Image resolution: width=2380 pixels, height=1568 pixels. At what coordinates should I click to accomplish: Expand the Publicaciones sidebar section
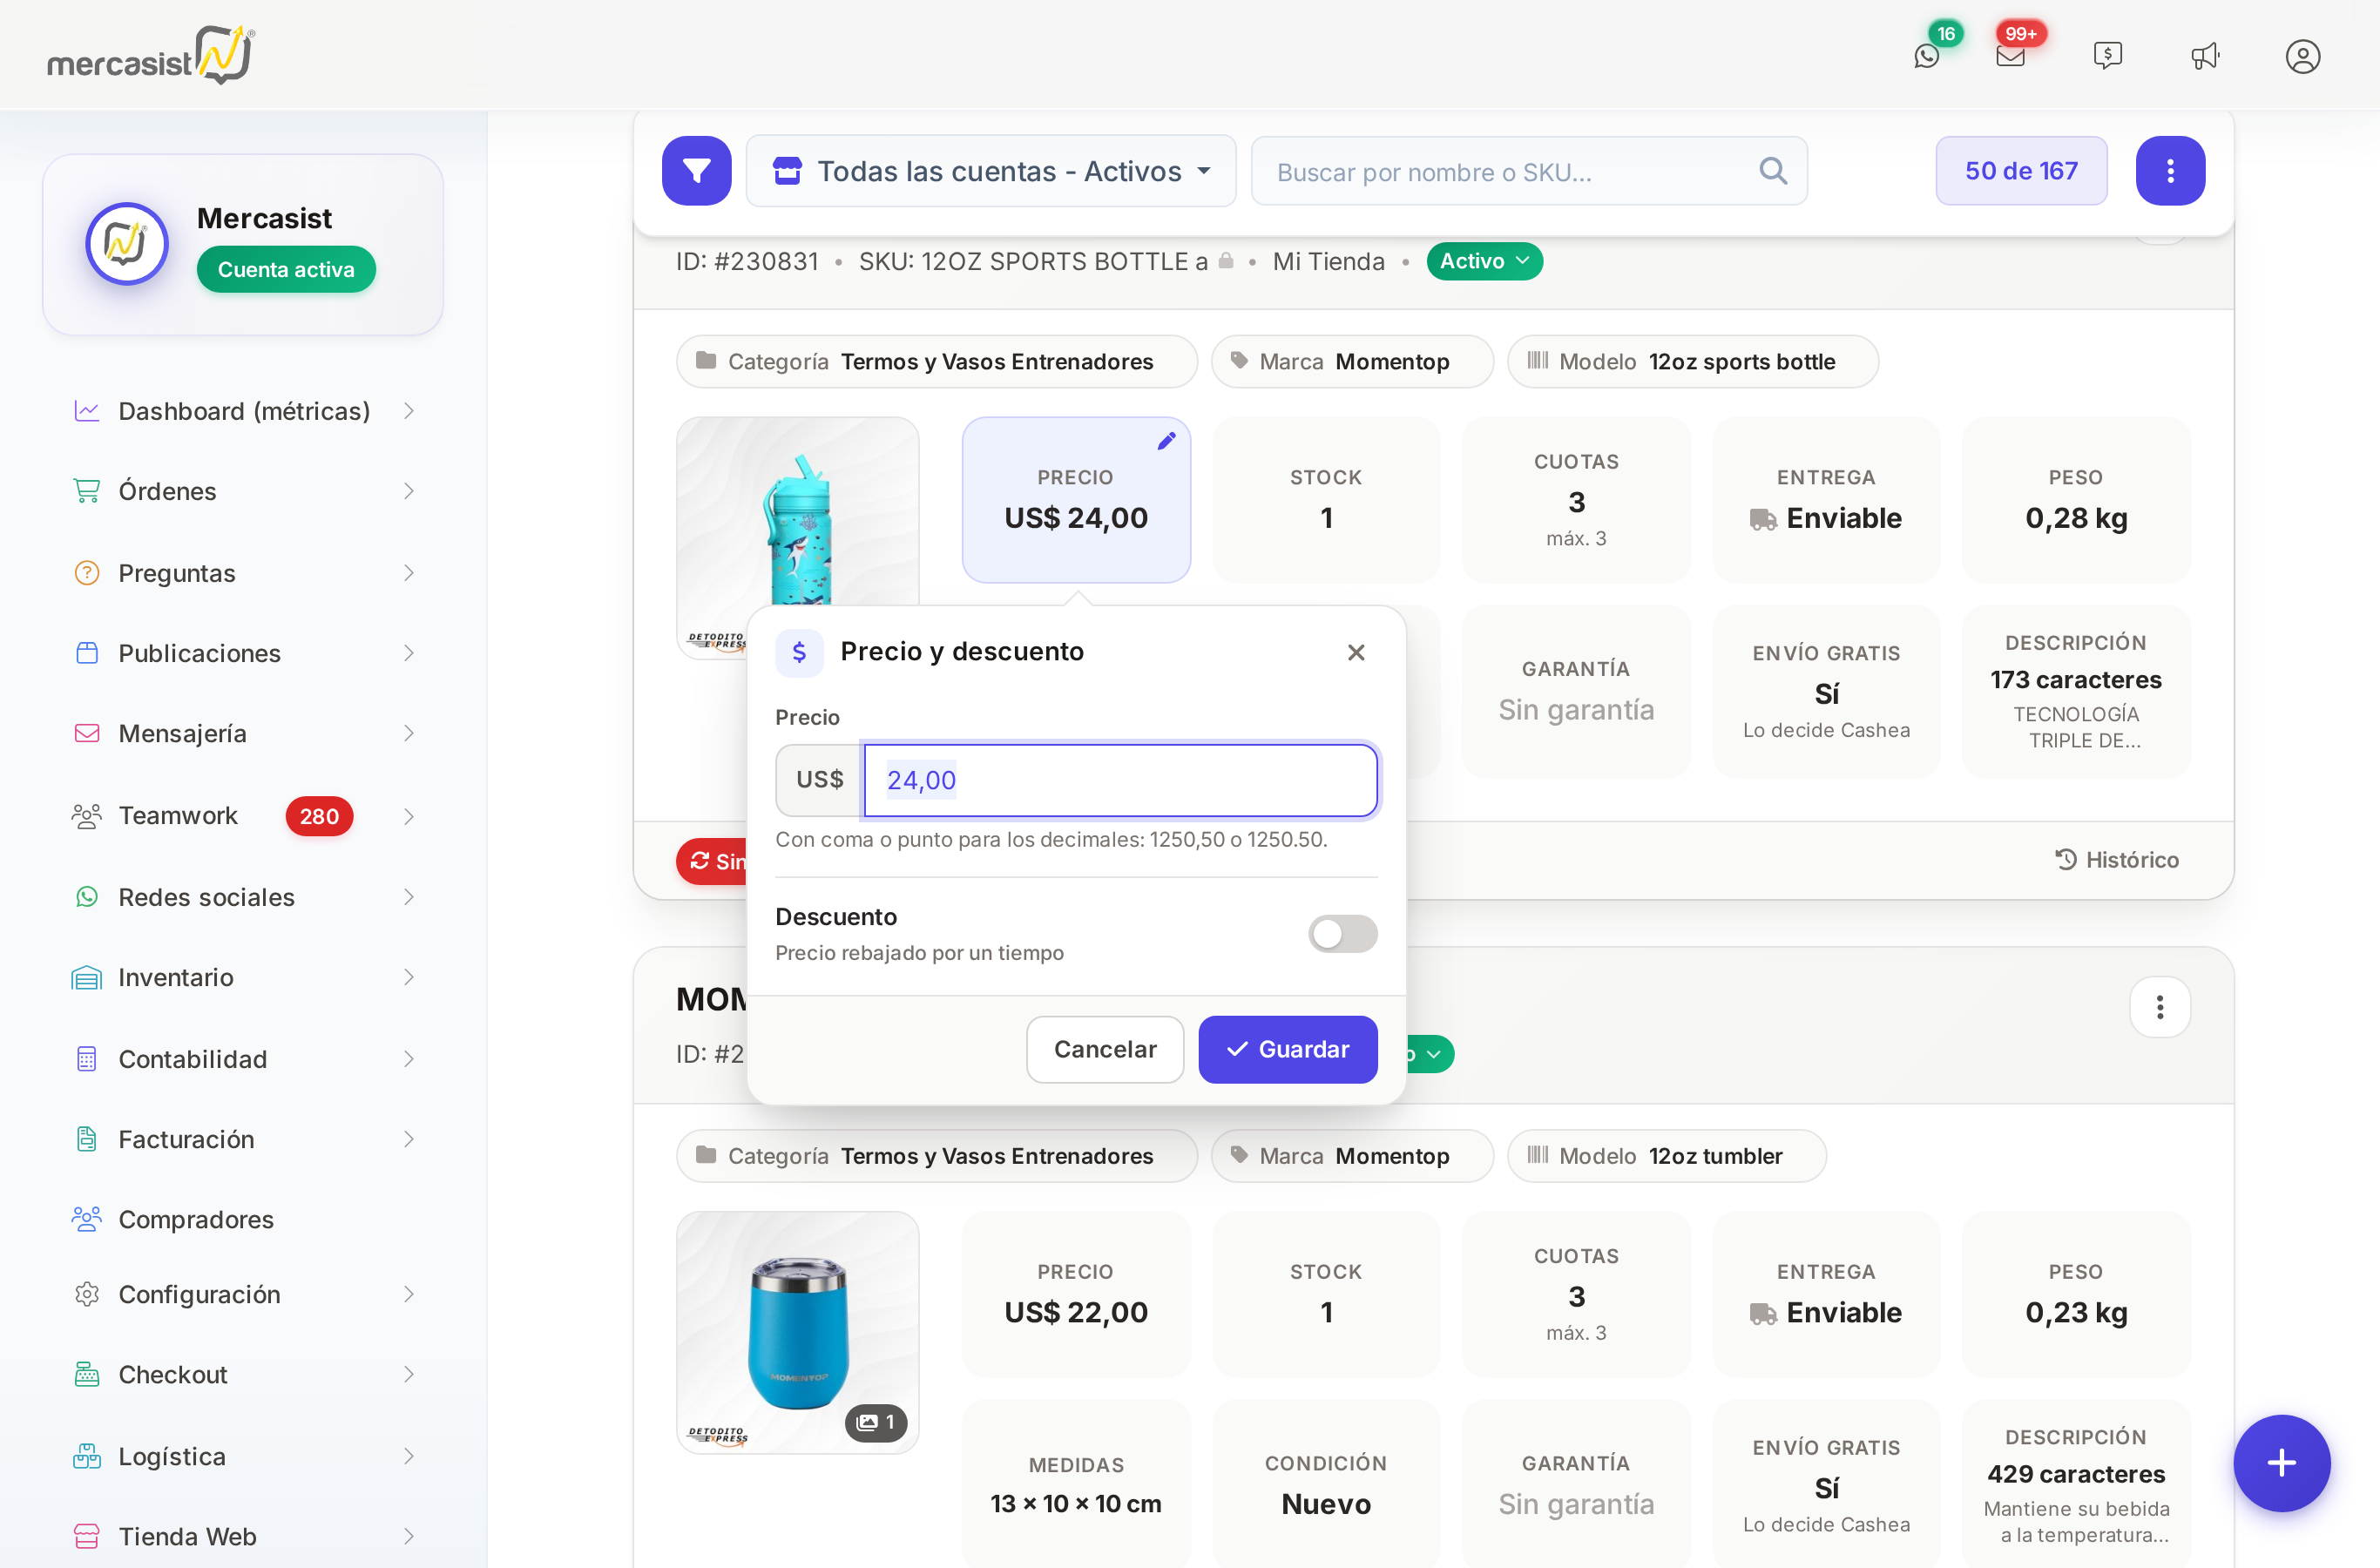tap(243, 653)
